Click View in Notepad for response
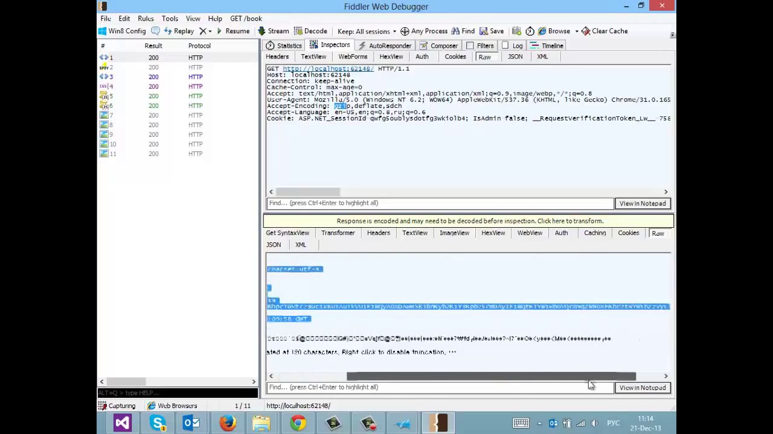773x434 pixels. [x=643, y=388]
